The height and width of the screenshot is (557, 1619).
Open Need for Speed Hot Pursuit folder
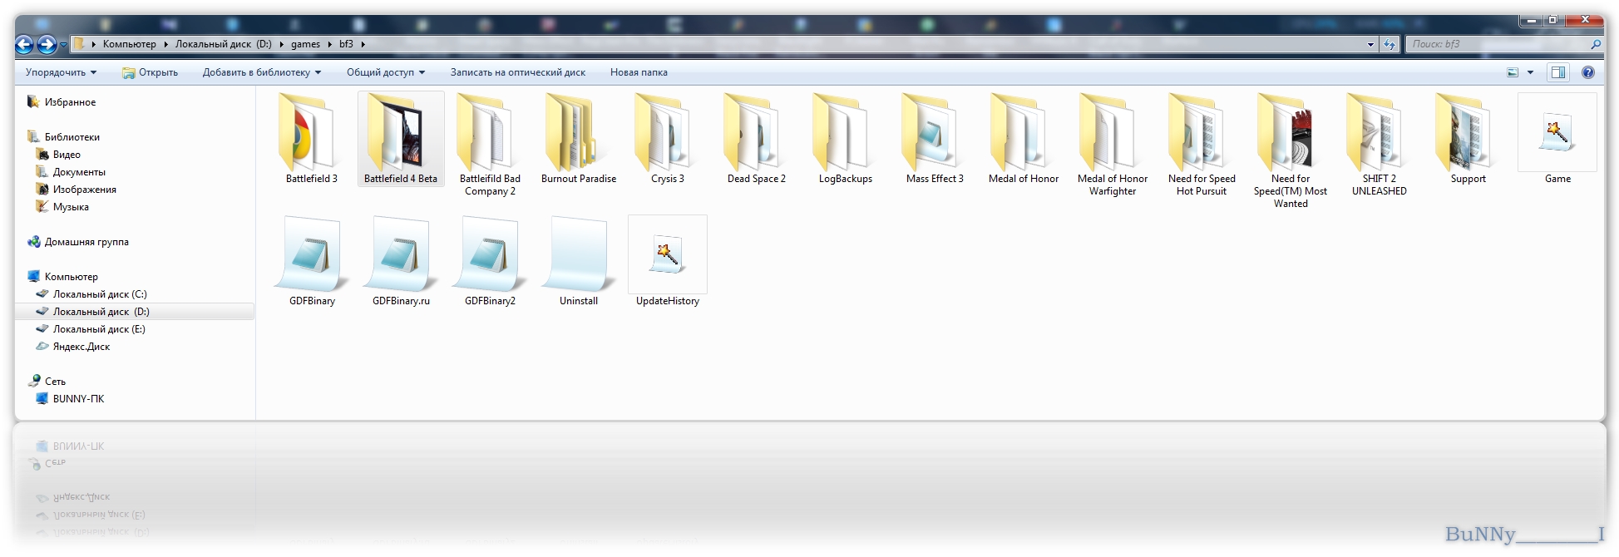1202,145
